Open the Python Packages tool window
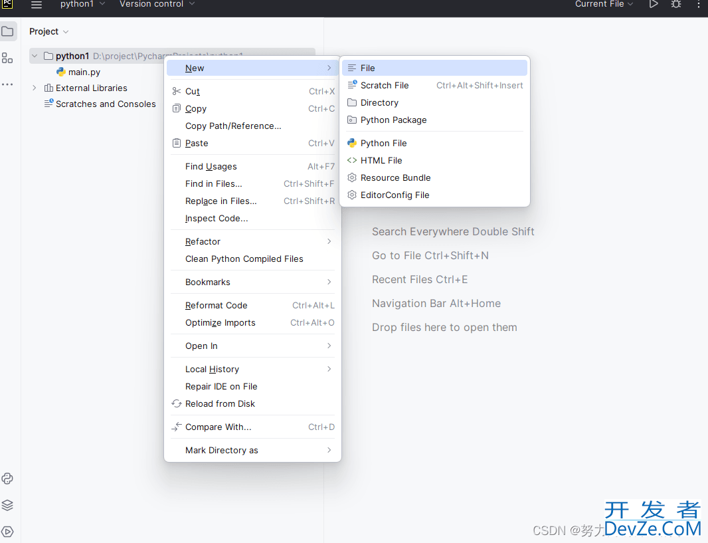Image resolution: width=708 pixels, height=543 pixels. [7, 479]
